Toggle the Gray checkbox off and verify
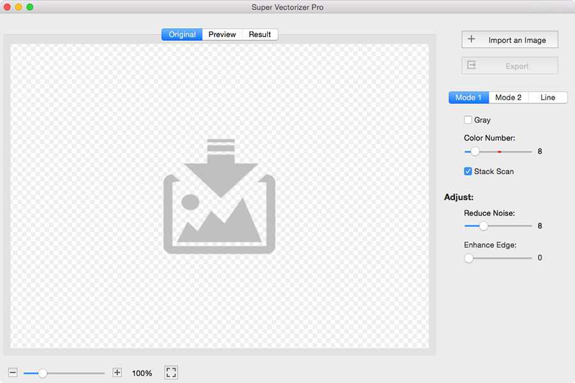Viewport: 575px width, 383px height. pyautogui.click(x=468, y=119)
